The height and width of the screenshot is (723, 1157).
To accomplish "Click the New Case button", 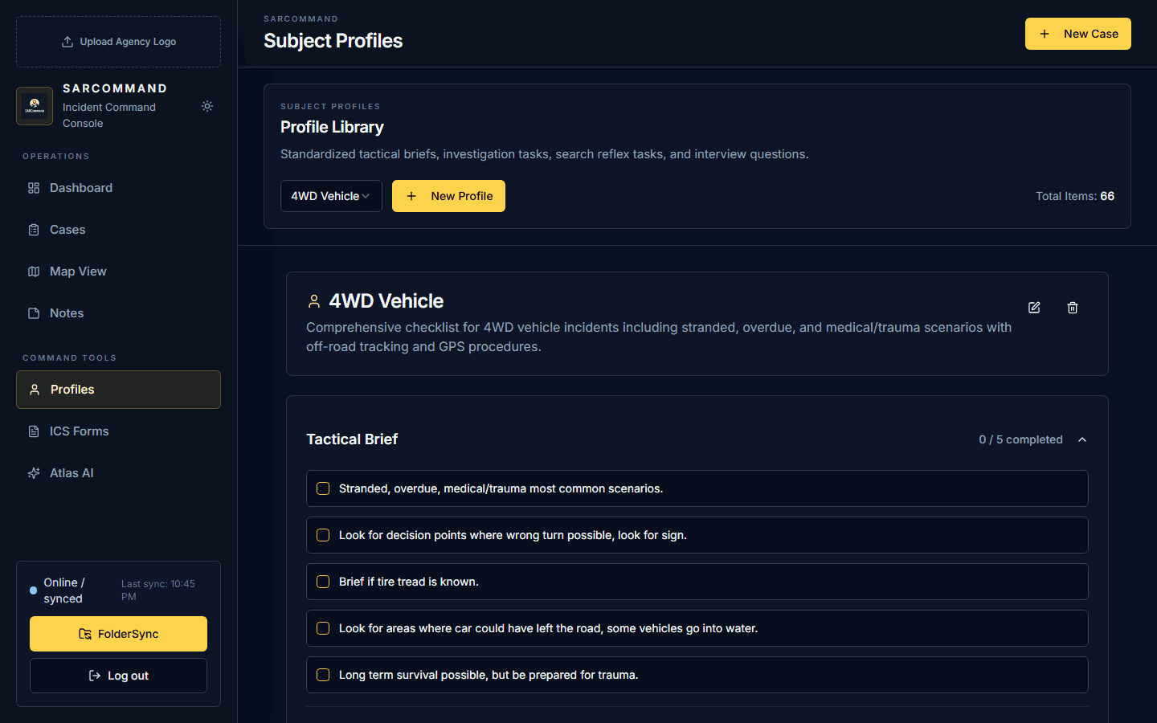I will pyautogui.click(x=1078, y=34).
